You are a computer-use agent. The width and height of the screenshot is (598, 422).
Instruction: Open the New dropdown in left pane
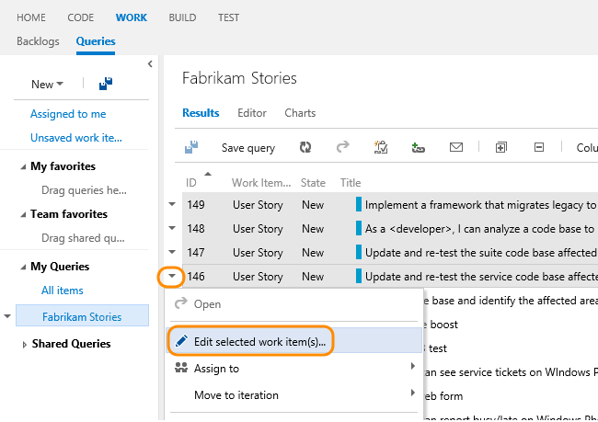47,85
